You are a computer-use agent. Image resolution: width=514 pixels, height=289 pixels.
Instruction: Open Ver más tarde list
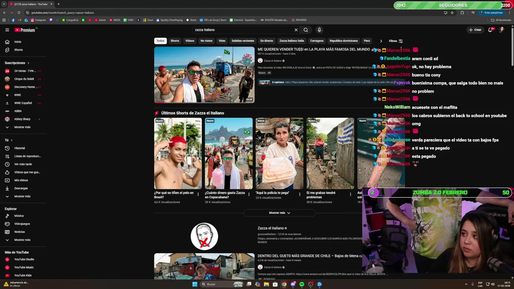click(23, 164)
